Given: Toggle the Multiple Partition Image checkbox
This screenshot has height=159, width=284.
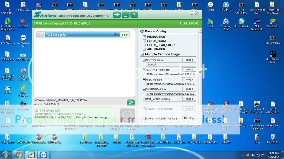Looking at the screenshot, I should tap(143, 54).
